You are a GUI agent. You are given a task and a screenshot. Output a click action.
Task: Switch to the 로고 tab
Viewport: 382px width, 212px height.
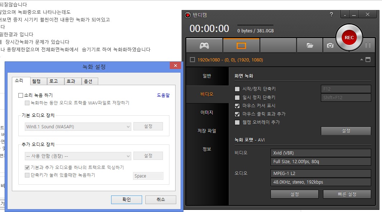(x=55, y=81)
